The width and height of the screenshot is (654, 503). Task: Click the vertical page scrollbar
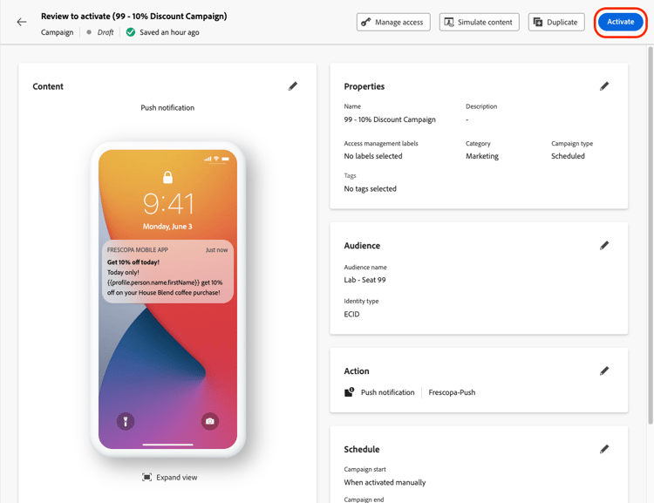(651, 235)
